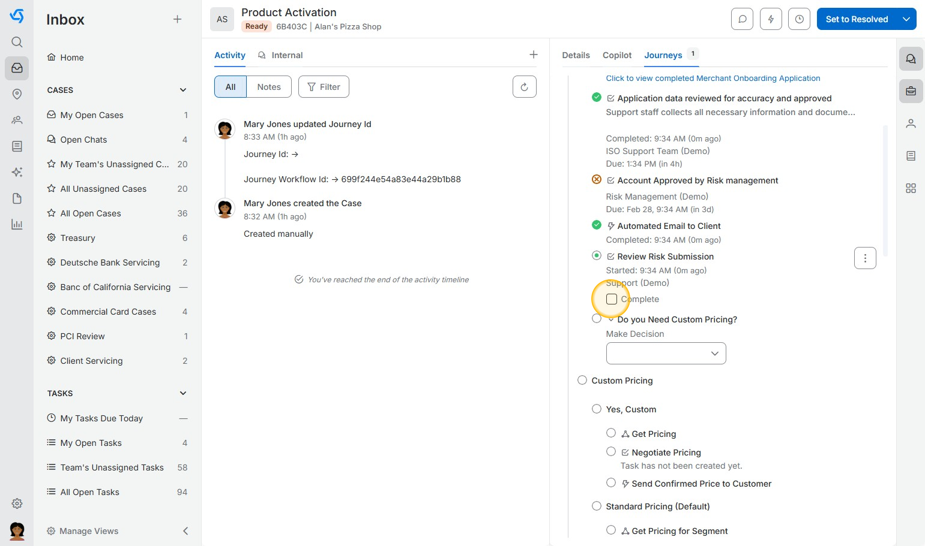The height and width of the screenshot is (546, 925).
Task: Collapse the CASES section
Action: point(183,90)
